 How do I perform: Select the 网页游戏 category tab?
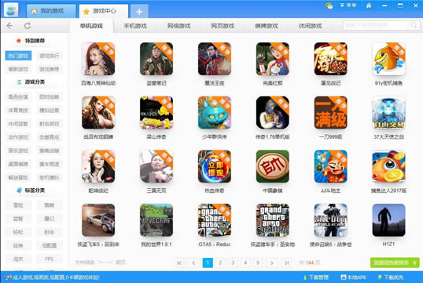pos(223,26)
